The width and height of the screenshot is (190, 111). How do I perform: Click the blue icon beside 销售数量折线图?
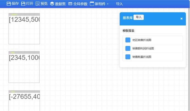(x=128, y=57)
